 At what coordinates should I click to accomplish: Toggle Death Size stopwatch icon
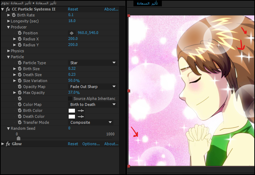[20, 75]
